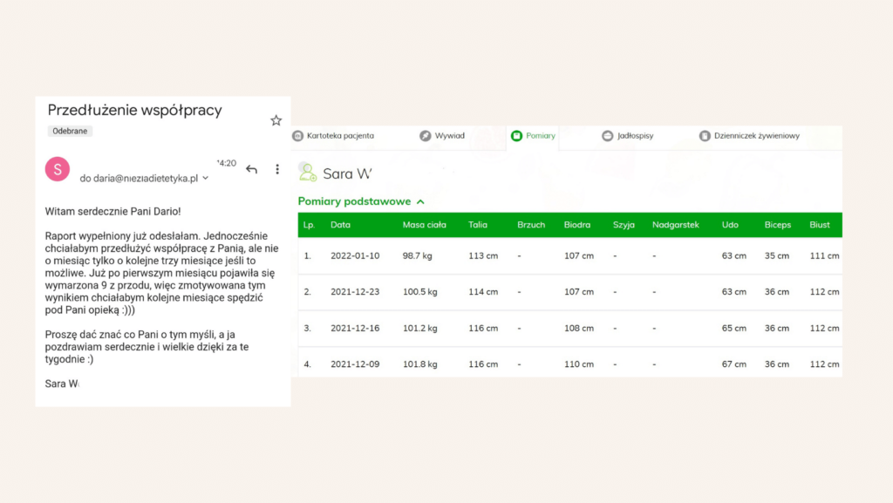Open the email three-dot more options menu
Screen dimensions: 893x503
click(x=277, y=169)
